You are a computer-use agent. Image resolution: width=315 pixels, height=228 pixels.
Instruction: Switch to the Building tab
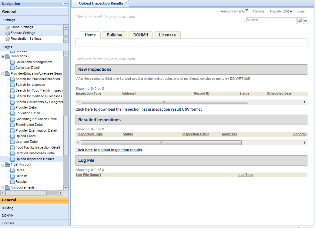114,35
